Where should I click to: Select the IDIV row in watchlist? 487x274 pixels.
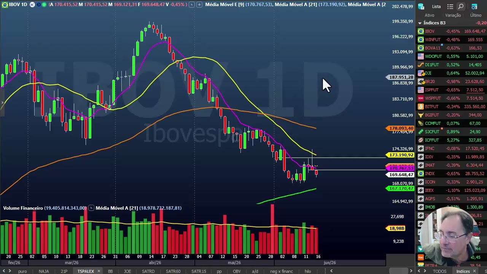click(452, 157)
